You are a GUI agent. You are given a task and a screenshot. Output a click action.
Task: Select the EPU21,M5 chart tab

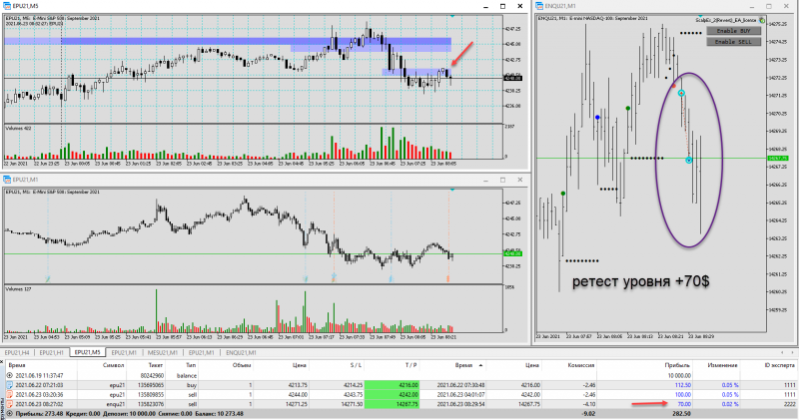(x=87, y=352)
